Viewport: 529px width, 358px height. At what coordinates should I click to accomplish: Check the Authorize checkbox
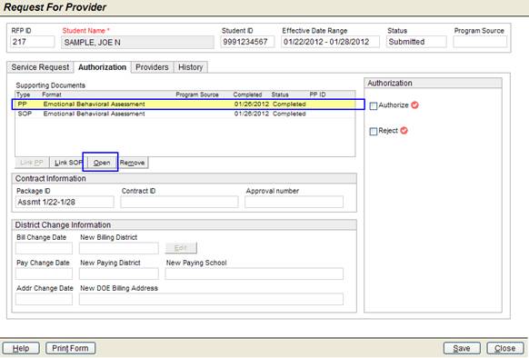coord(374,106)
